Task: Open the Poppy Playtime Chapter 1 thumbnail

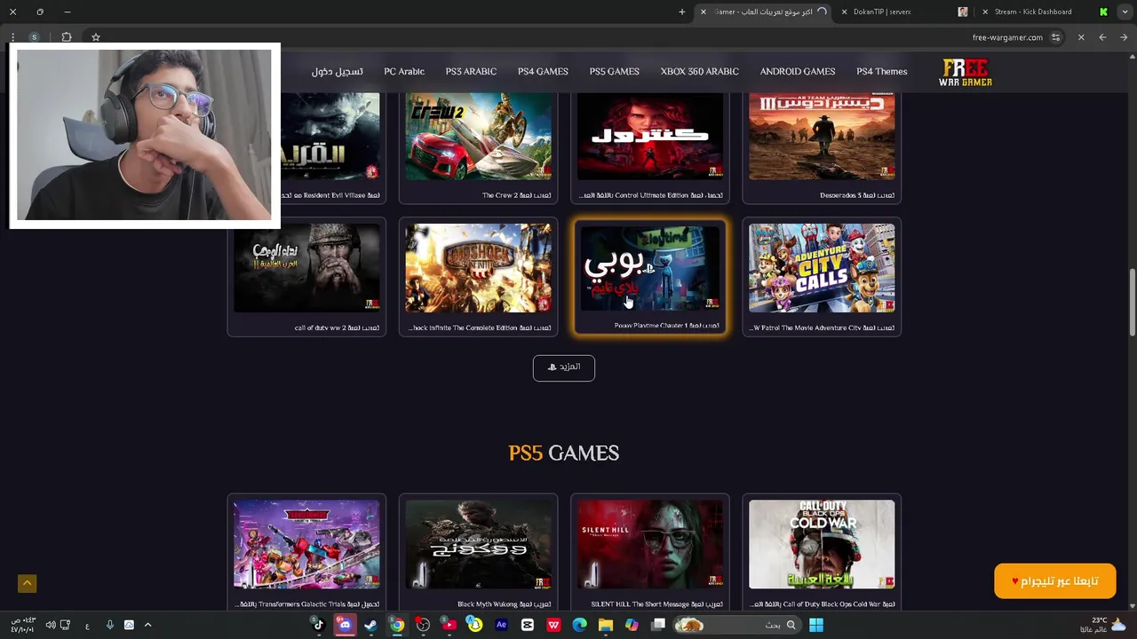Action: click(649, 268)
